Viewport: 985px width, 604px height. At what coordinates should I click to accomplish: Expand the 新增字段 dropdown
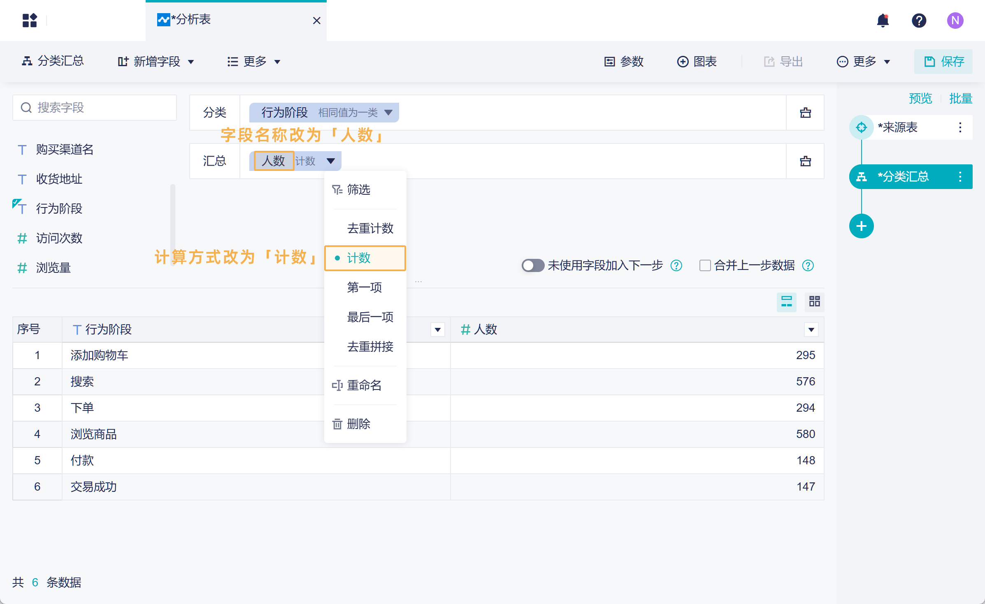156,62
